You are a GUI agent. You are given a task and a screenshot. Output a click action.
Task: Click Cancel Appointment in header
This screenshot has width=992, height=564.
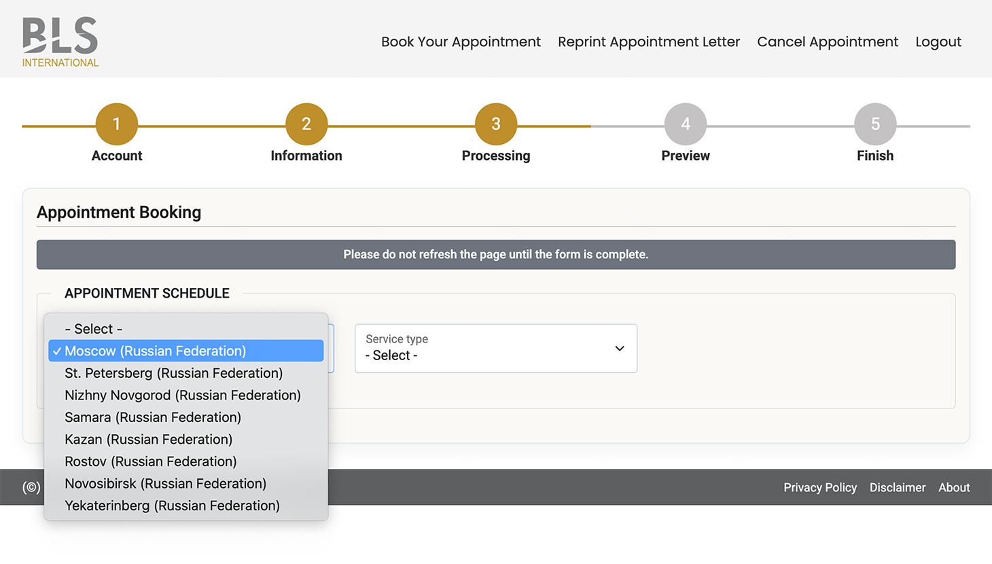pos(827,41)
